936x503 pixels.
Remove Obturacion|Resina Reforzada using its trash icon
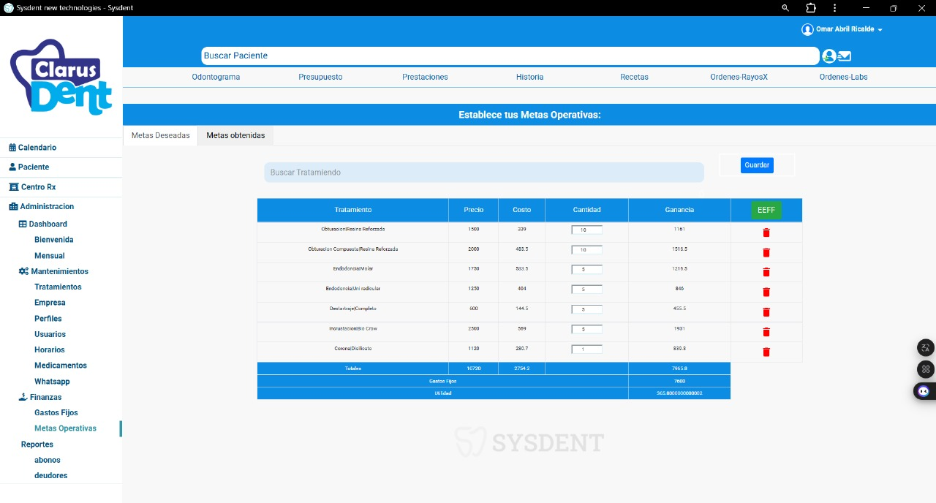click(x=766, y=232)
